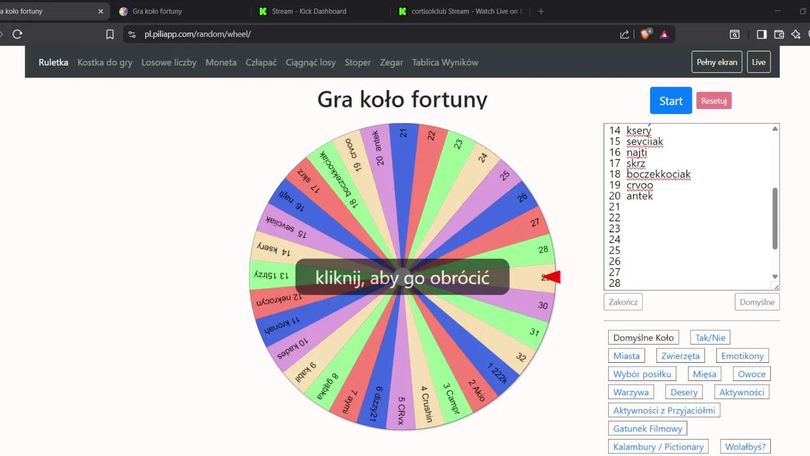Open a new tab with the plus icon
Image resolution: width=810 pixels, height=456 pixels.
click(540, 11)
